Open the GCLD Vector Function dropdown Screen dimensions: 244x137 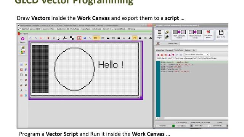(197, 54)
